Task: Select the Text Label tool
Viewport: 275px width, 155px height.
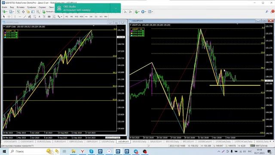Action: tap(44, 16)
